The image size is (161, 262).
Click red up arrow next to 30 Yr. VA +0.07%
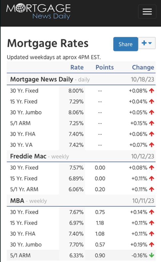tap(152, 145)
